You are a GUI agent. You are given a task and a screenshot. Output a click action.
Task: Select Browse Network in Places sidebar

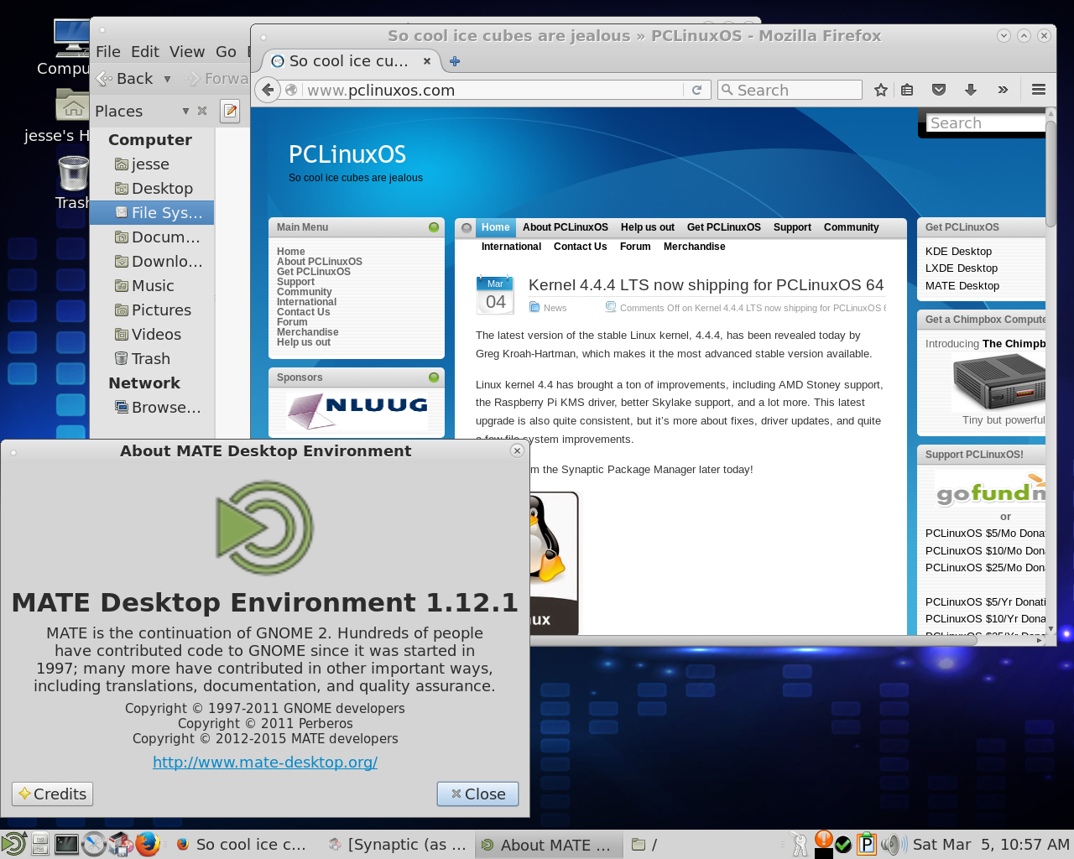152,408
